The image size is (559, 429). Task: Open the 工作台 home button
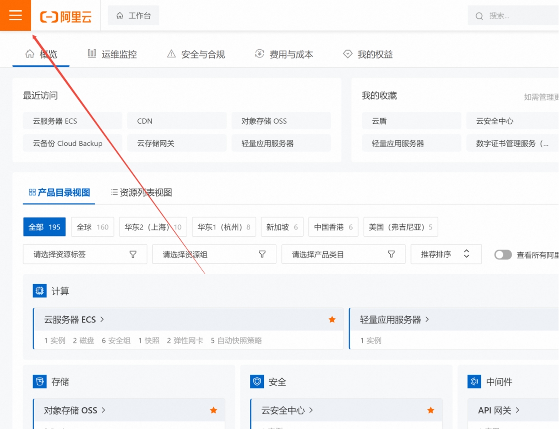click(x=133, y=16)
